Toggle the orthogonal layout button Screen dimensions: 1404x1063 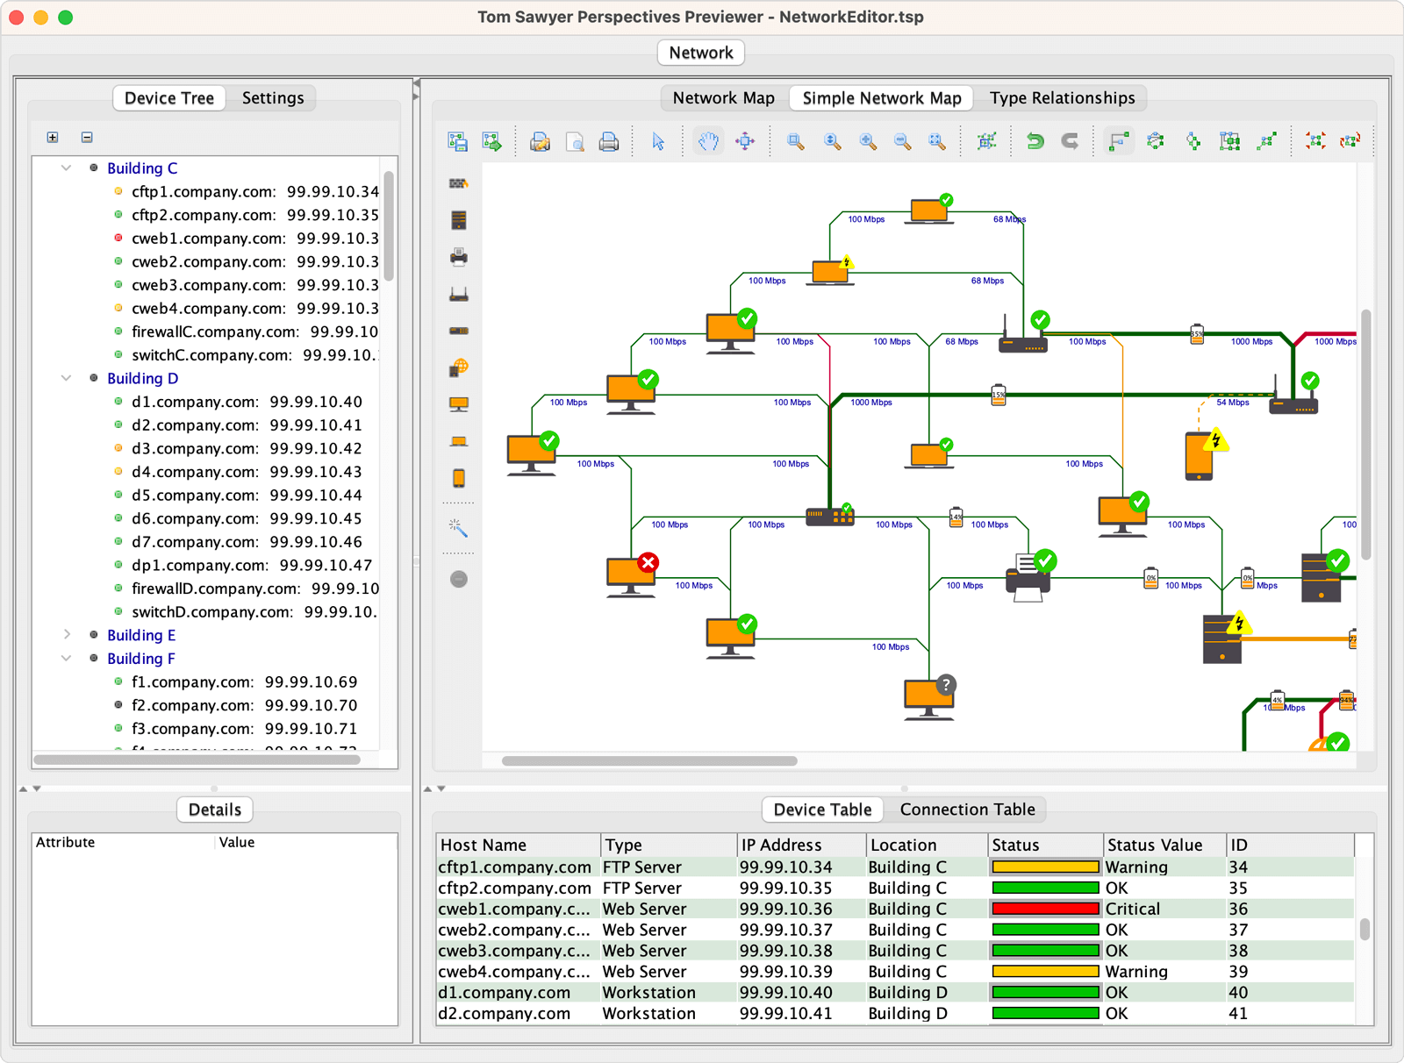click(1119, 141)
